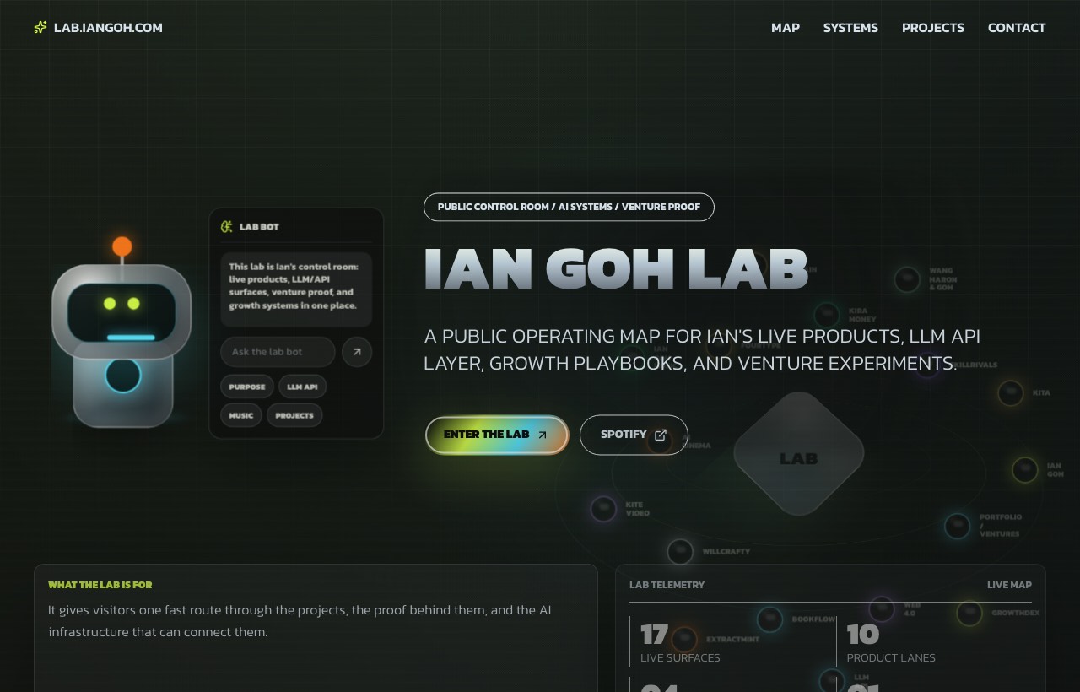Screen dimensions: 1080x692
Task: Click the 'PUBLIC CONTROL ROOM / AI SYSTEMS / VENTURE PROOF' pill
Action: (569, 207)
